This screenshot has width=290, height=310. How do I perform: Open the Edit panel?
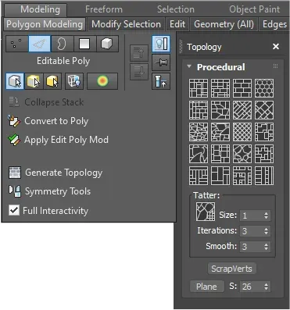pyautogui.click(x=177, y=24)
